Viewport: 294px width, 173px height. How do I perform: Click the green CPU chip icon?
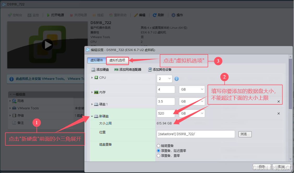pyautogui.click(x=96, y=77)
